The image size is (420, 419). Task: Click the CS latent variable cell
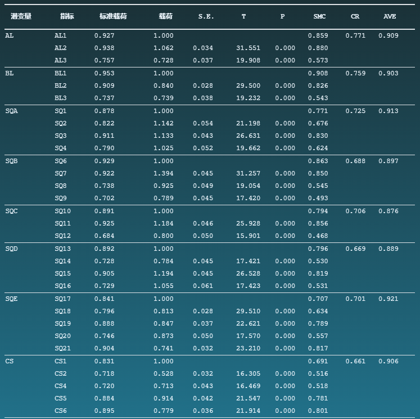pos(9,361)
